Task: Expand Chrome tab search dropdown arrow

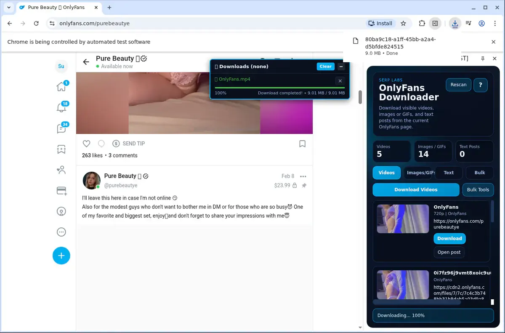Action: [9, 8]
